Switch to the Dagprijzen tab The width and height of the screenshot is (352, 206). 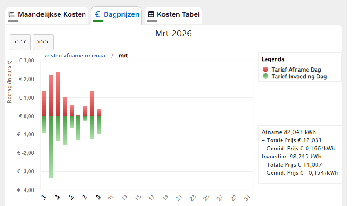point(116,16)
